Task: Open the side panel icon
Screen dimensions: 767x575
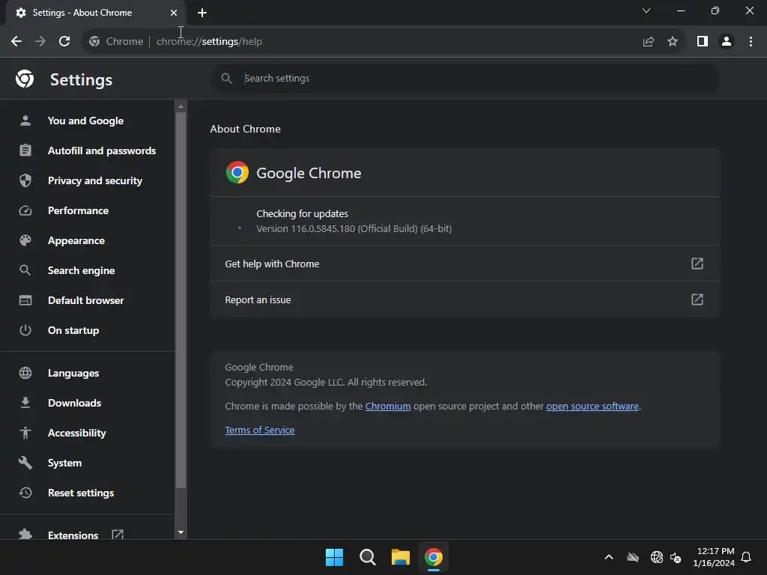Action: point(703,42)
